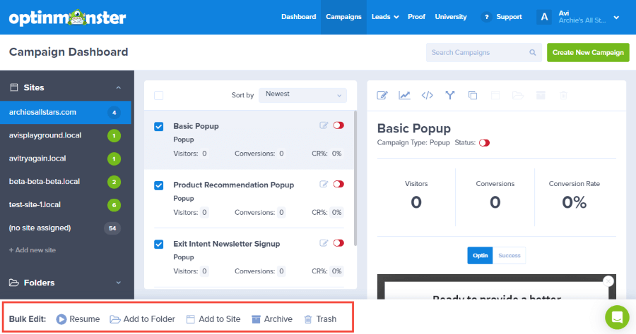Viewport: 636px width, 334px height.
Task: Click the Support question mark icon
Action: (486, 17)
